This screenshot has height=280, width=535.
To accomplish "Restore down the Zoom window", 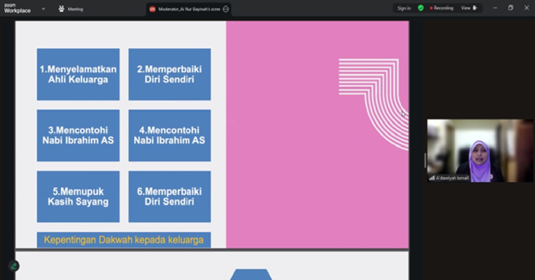I will [x=510, y=8].
